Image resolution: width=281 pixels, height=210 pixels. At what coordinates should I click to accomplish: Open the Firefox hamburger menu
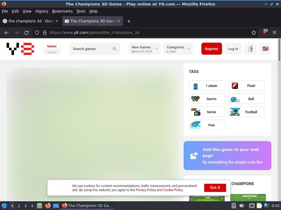pyautogui.click(x=274, y=33)
